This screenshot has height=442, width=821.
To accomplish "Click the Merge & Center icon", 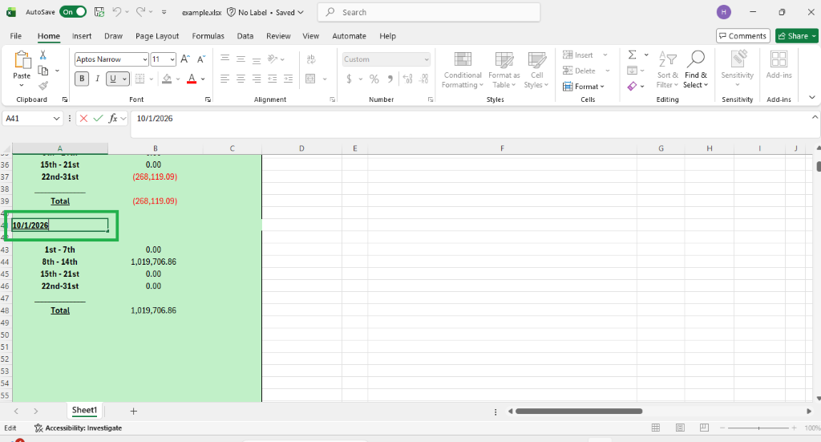I will tap(310, 79).
